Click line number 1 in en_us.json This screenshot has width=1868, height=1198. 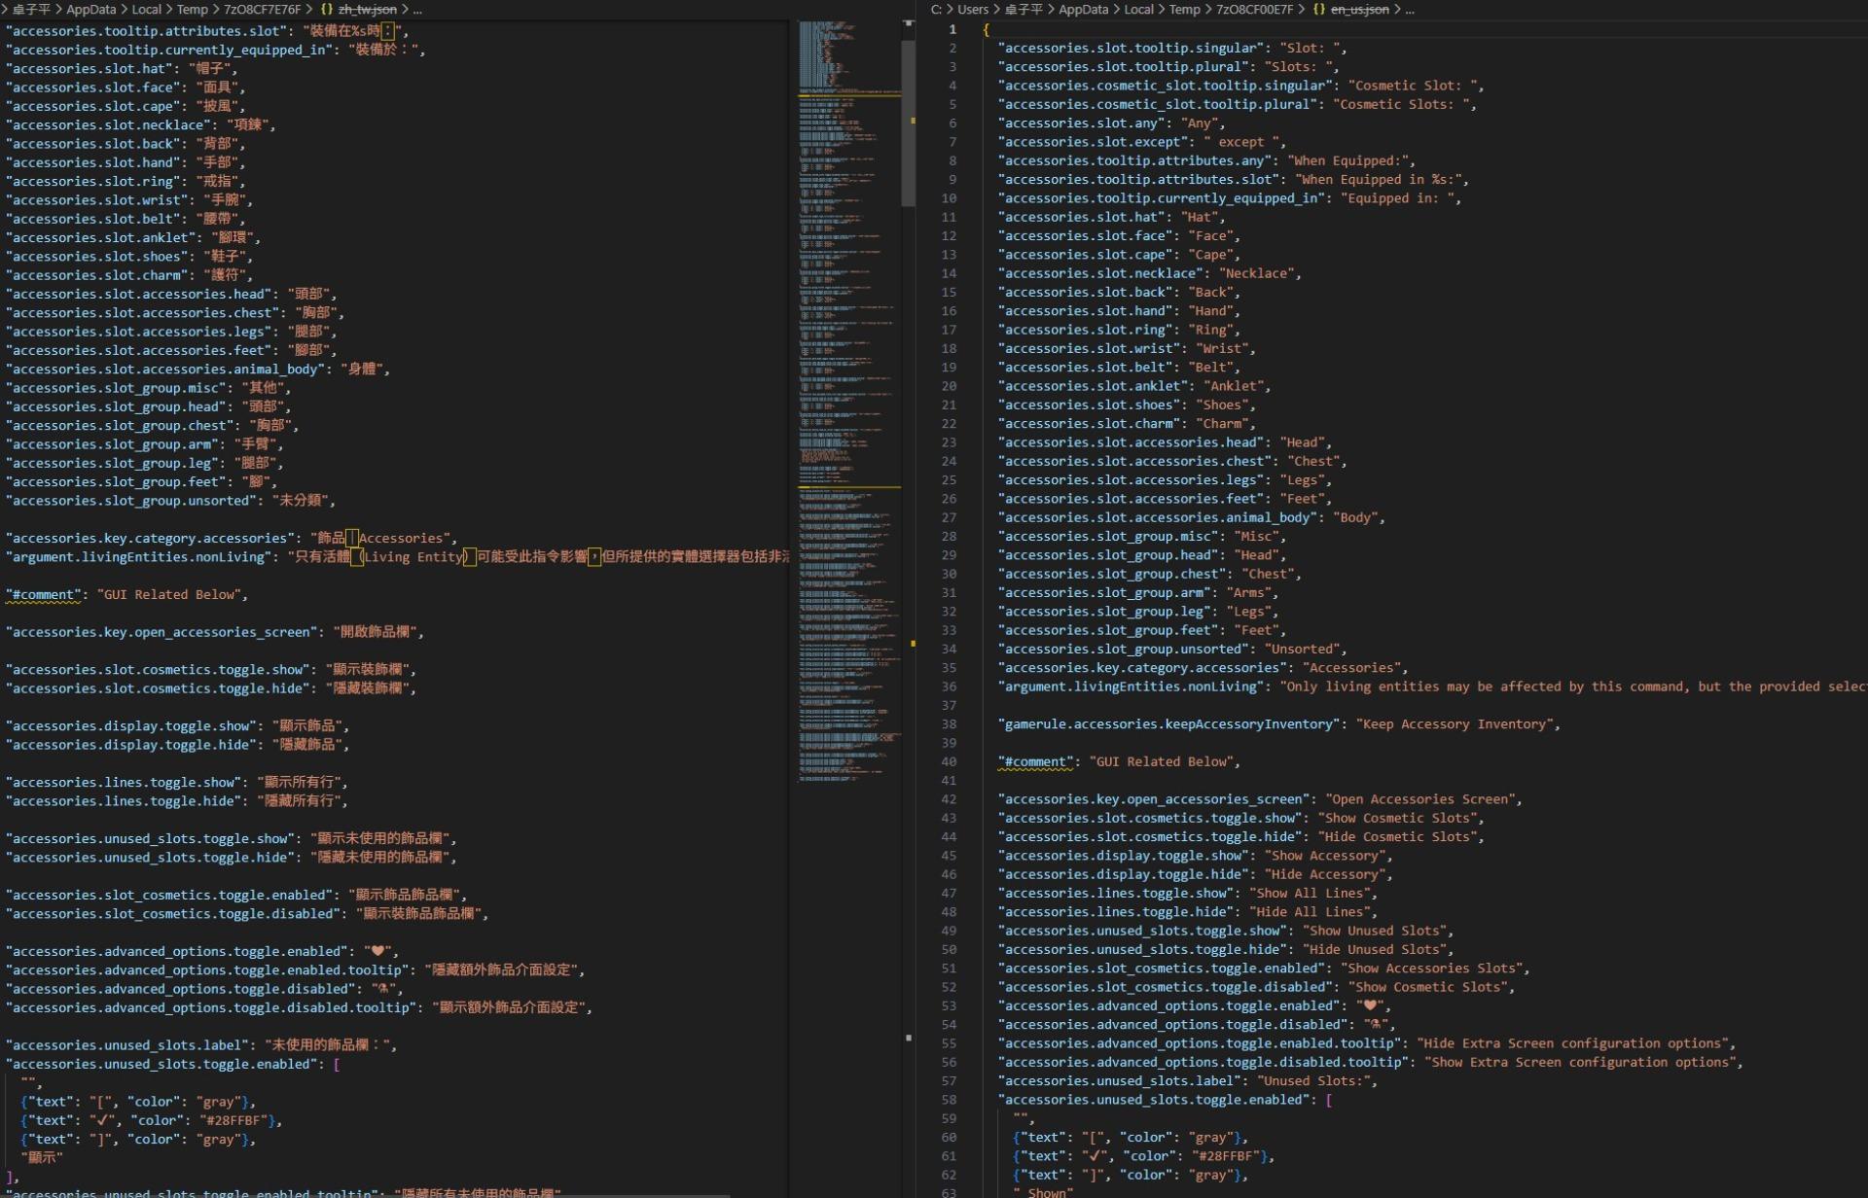[x=952, y=29]
